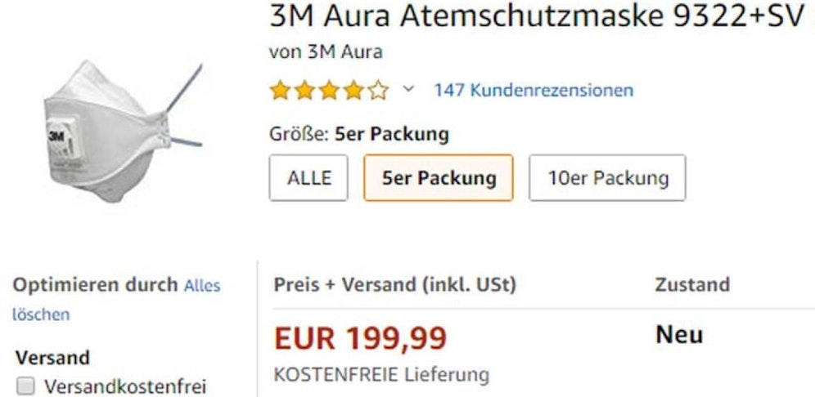Click the EUR 199,99 price
This screenshot has width=815, height=397.
pos(360,336)
